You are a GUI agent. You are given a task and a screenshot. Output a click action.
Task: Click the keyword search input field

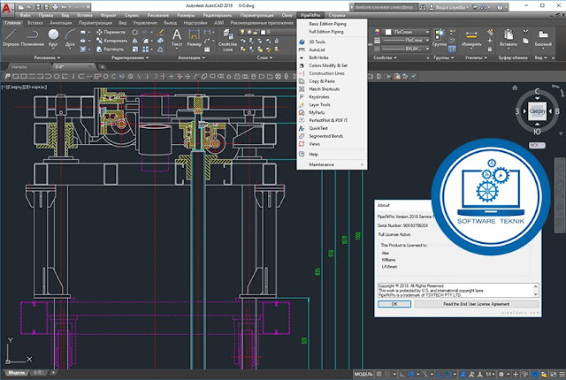click(x=386, y=7)
